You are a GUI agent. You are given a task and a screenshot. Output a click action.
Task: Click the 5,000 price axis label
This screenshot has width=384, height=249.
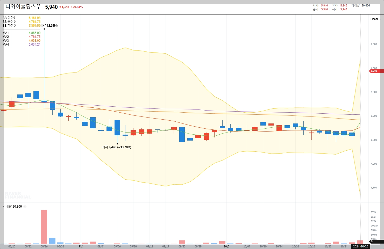(374, 116)
